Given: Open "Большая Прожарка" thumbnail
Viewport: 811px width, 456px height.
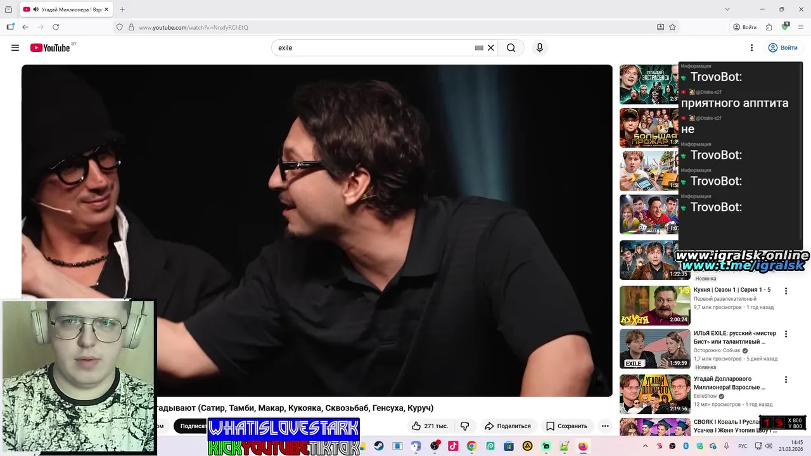Looking at the screenshot, I should pos(649,128).
